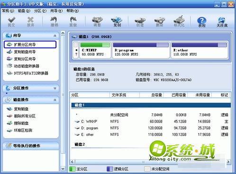236x174 pixels.
Task: Click the 关注我 (follow me) icon
Action: pos(222,22)
